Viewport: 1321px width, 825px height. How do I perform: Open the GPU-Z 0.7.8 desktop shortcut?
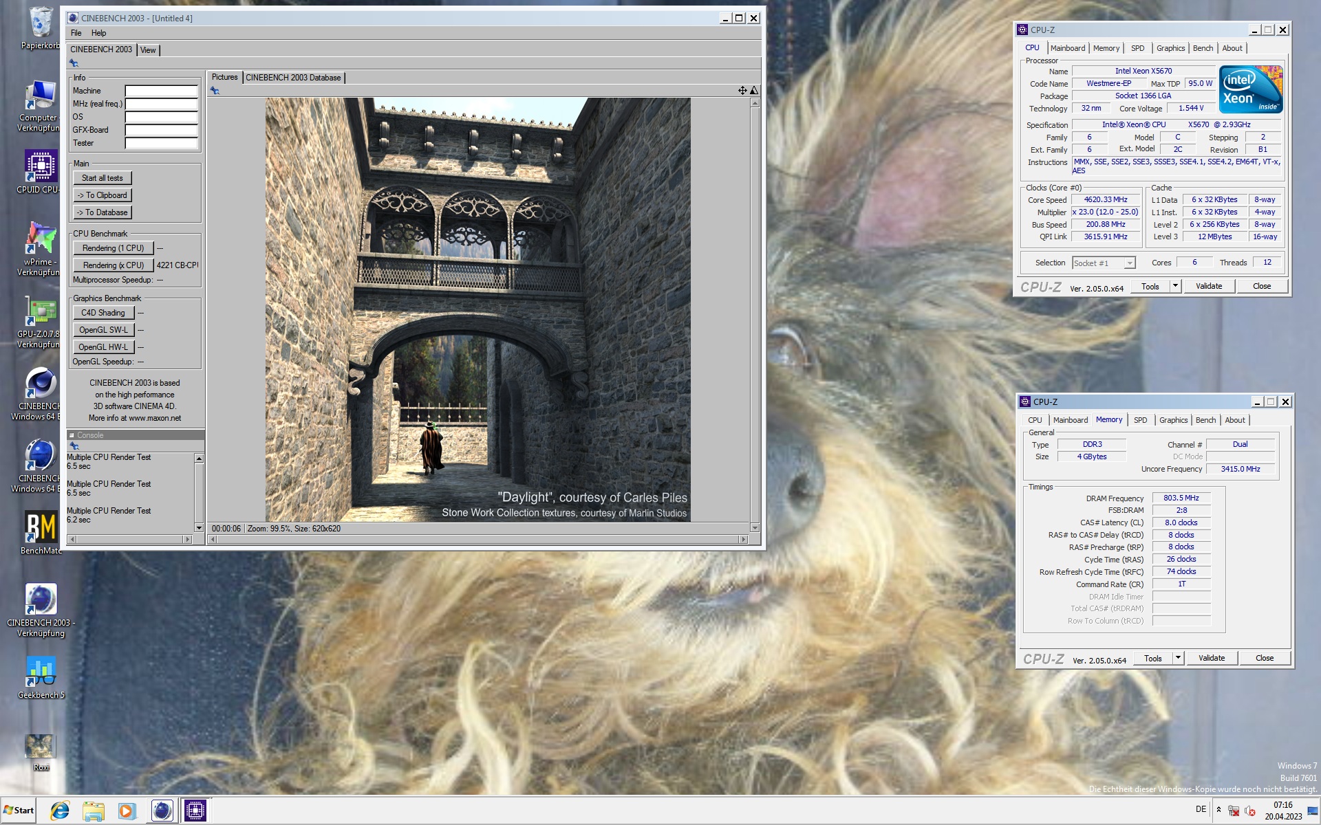41,322
